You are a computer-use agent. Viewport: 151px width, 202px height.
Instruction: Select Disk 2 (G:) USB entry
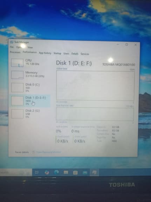point(30,113)
